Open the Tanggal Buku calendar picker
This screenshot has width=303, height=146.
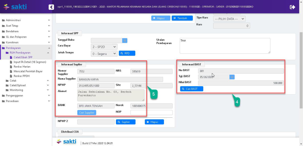click(125, 41)
